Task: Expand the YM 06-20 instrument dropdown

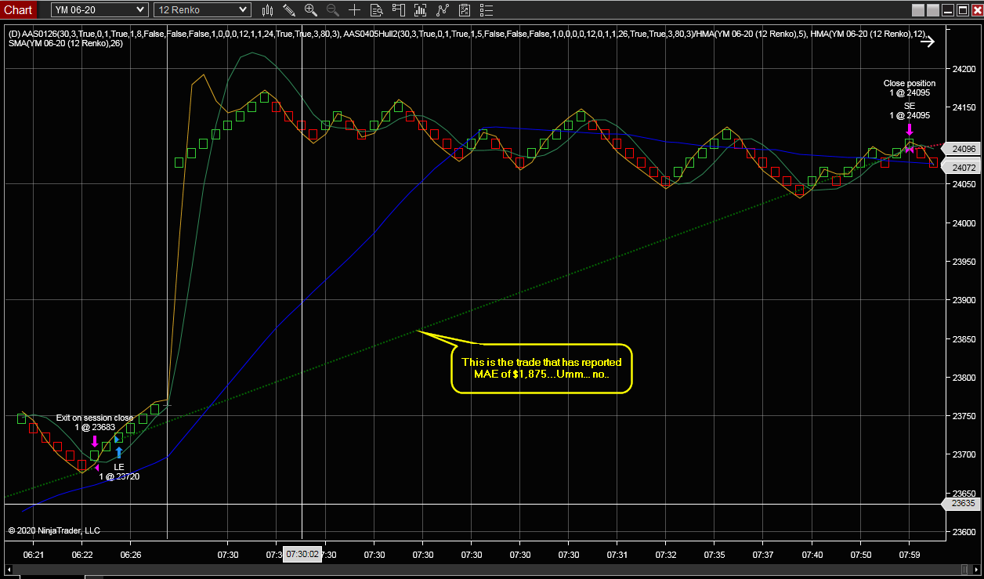Action: pyautogui.click(x=99, y=10)
